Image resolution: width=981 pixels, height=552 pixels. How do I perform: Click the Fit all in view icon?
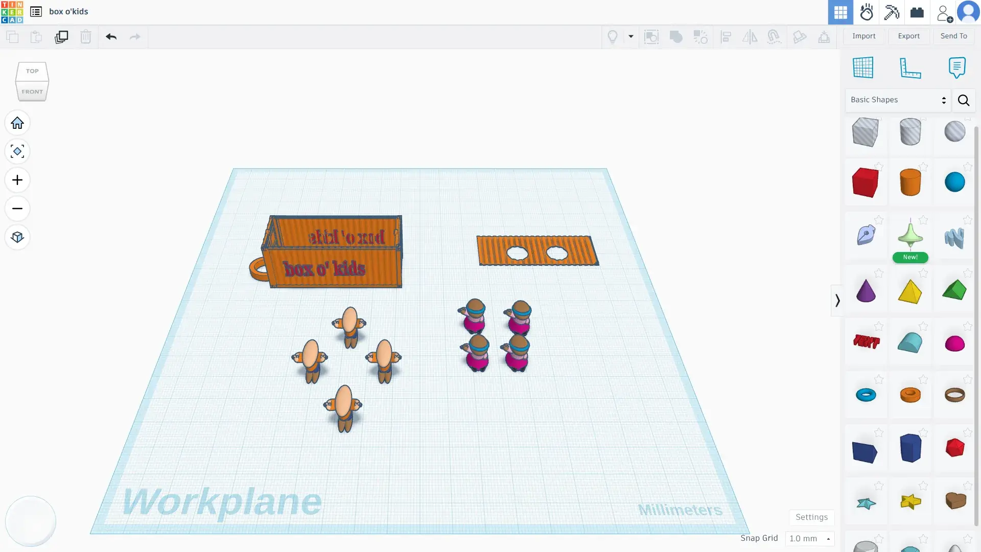[17, 152]
